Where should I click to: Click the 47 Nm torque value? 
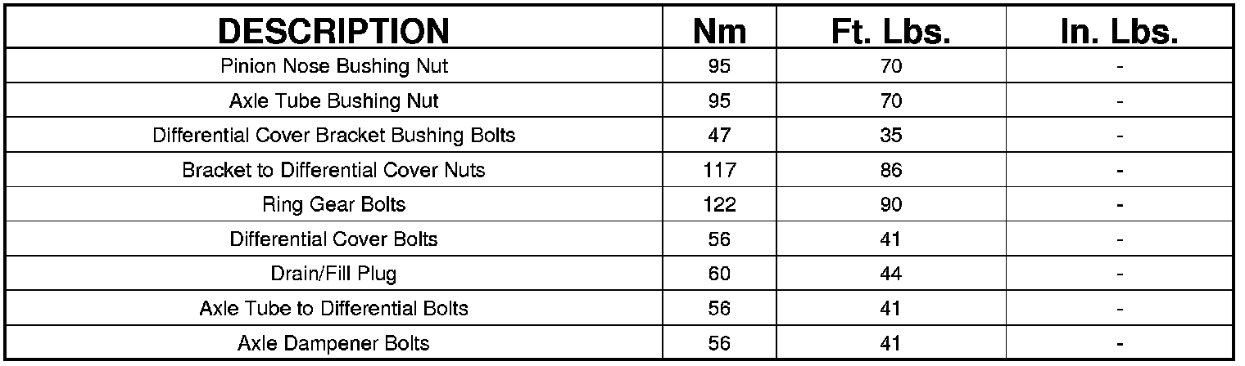pos(720,136)
